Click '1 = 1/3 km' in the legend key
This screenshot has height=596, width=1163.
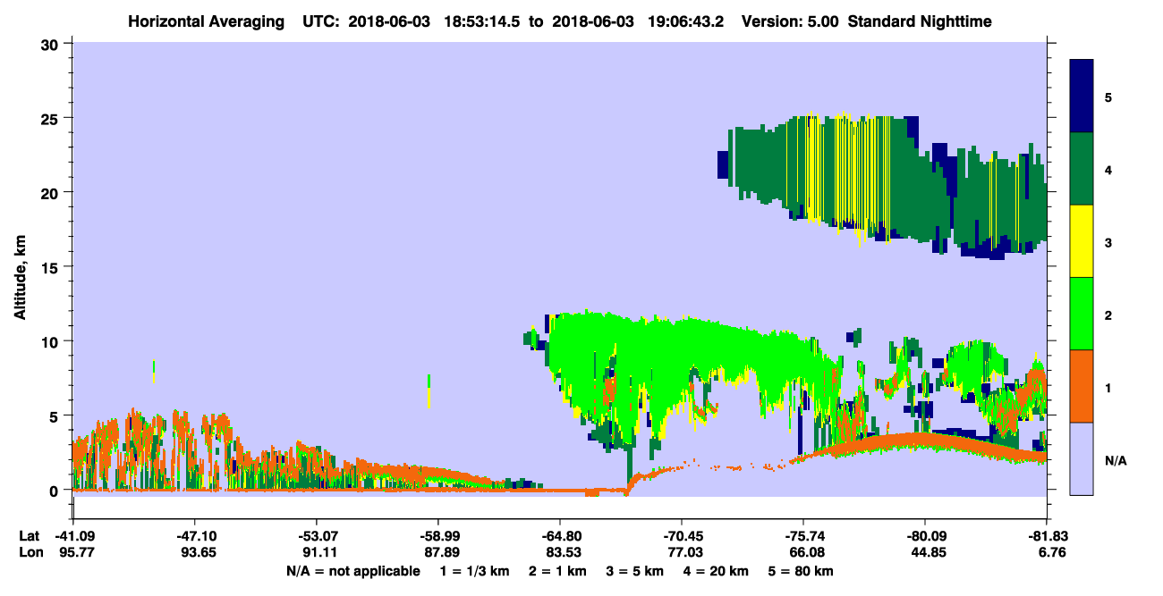tap(472, 571)
